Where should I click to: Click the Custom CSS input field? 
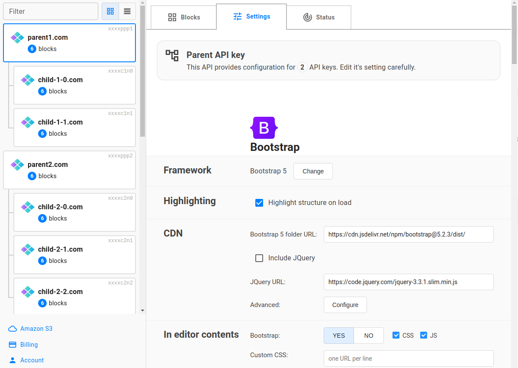408,358
